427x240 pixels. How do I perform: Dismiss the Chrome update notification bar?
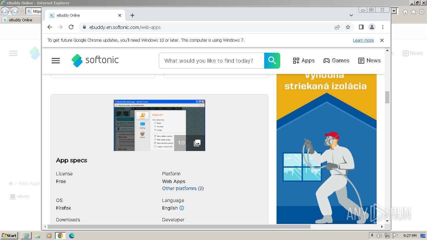(382, 40)
